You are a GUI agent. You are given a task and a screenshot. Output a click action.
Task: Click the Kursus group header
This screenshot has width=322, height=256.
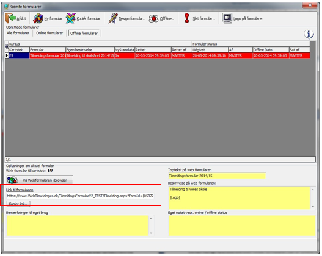click(x=100, y=44)
